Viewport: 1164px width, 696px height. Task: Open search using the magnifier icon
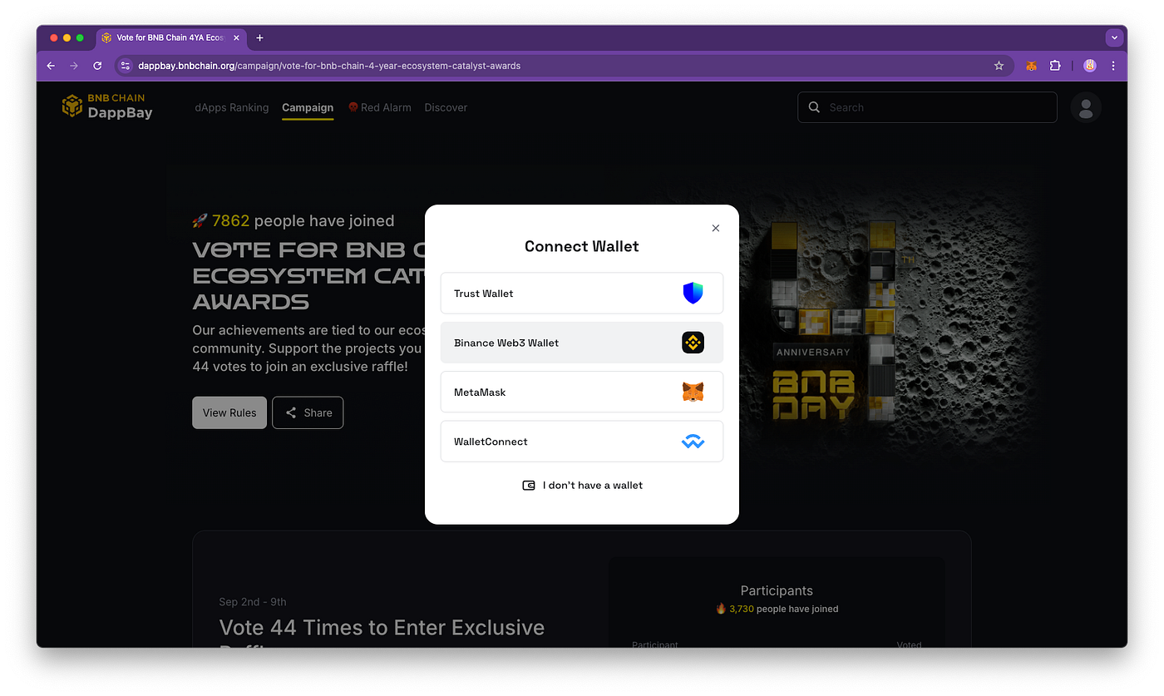(814, 107)
